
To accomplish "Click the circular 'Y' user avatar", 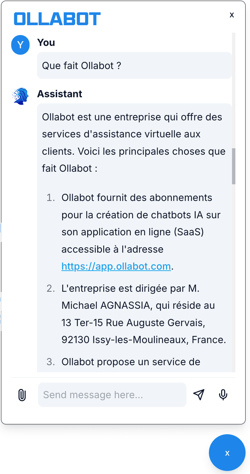I will click(20, 45).
